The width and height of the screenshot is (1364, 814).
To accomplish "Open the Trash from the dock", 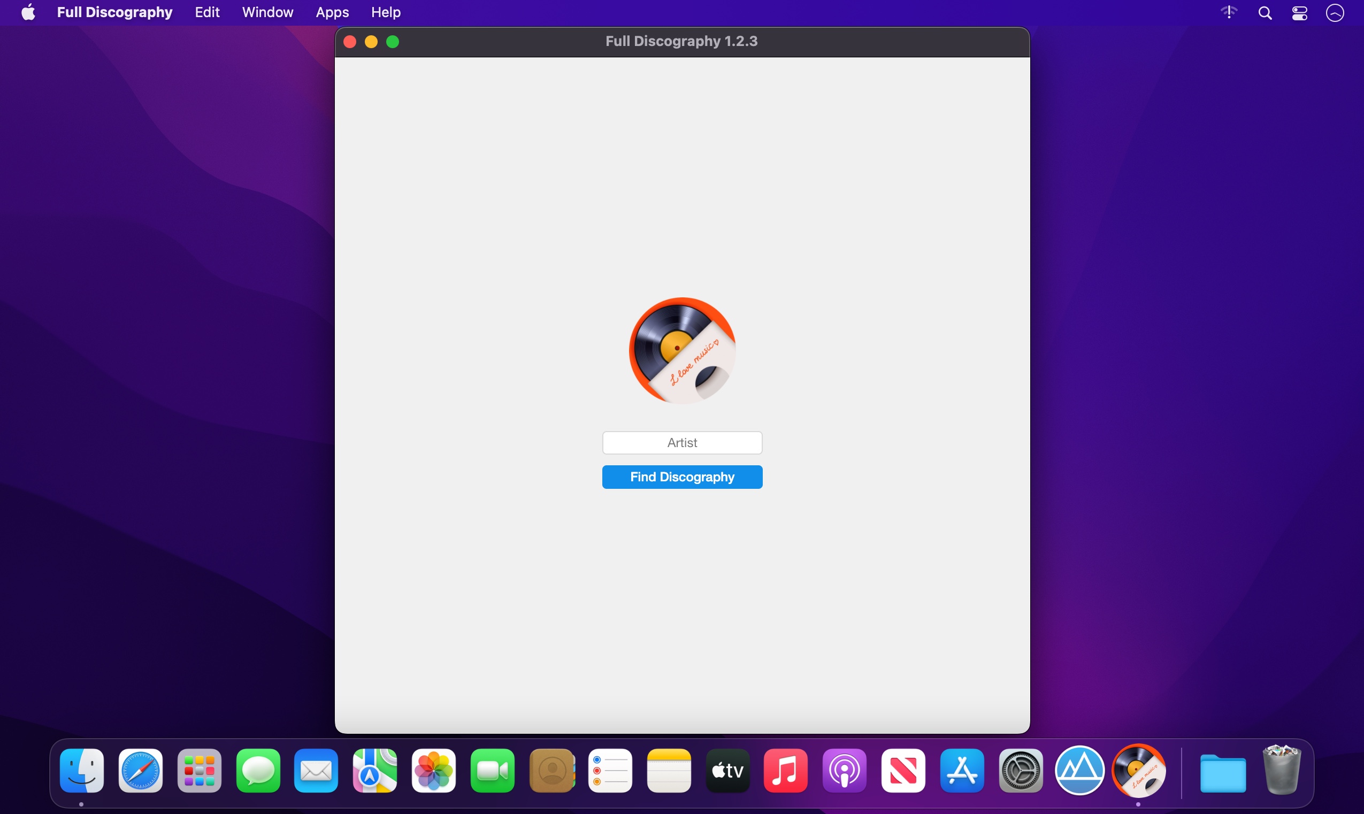I will (1282, 770).
